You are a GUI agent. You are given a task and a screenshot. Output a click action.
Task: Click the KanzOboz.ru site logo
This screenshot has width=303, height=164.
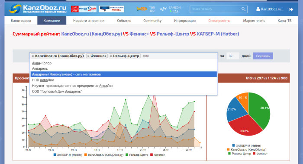coord(38,9)
